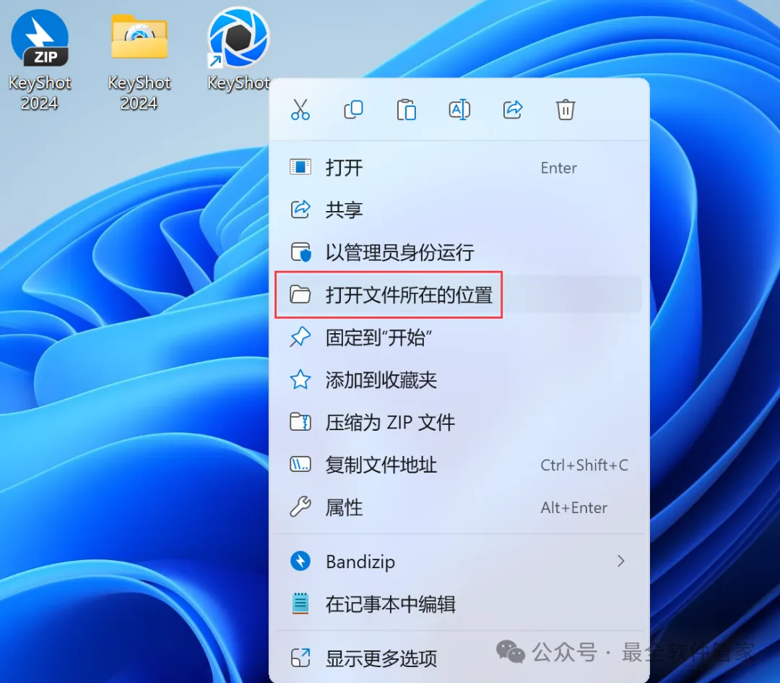The height and width of the screenshot is (683, 780).
Task: Select 固定到"开始" entry
Action: [x=459, y=338]
